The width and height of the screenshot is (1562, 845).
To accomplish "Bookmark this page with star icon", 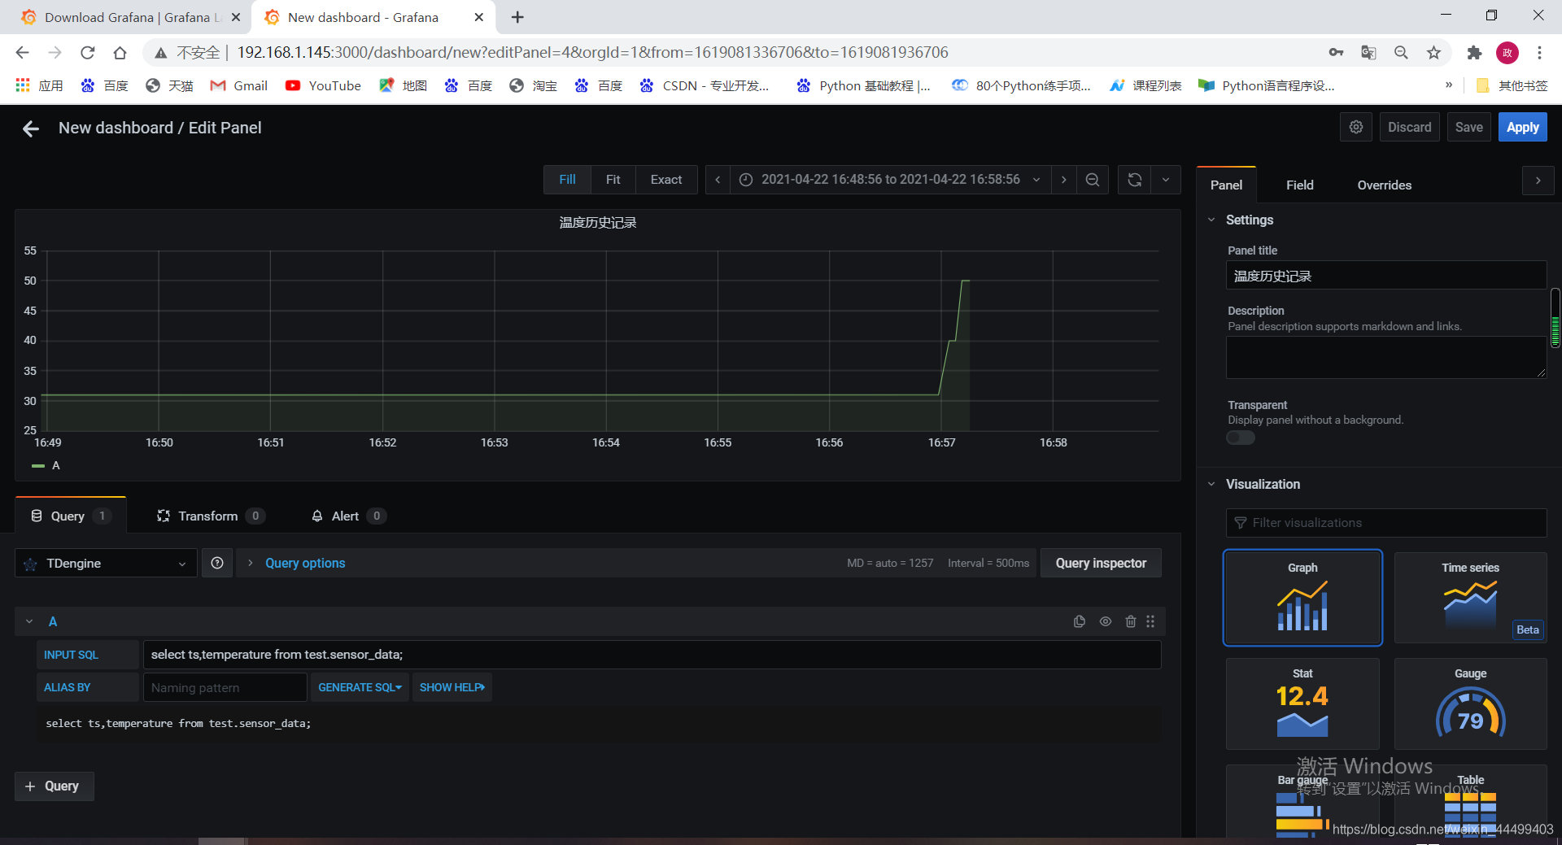I will click(1433, 53).
